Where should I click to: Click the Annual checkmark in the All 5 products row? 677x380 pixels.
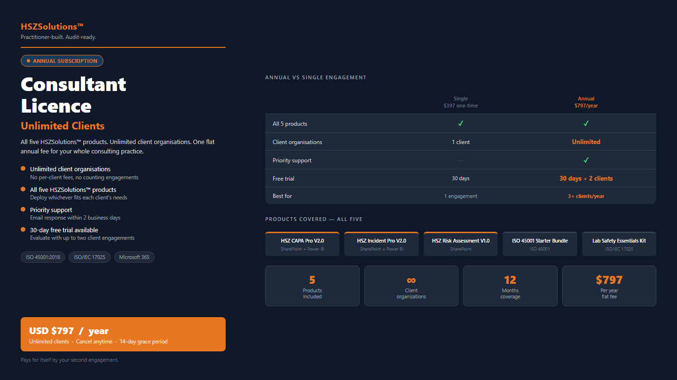coord(586,123)
